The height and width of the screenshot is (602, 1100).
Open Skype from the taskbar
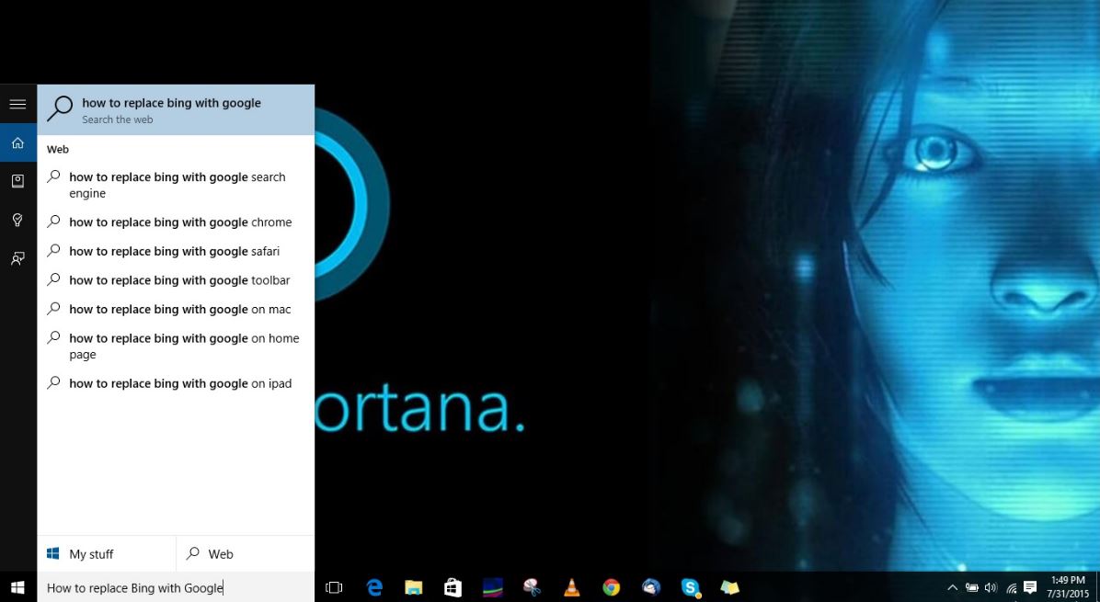point(690,587)
